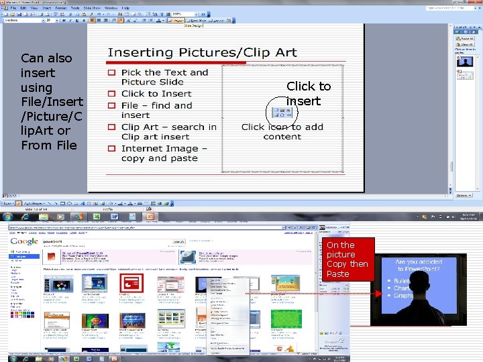Expand the Zoom 100% dropdown arrow
Viewport: 483px width, 362px height.
(196, 14)
